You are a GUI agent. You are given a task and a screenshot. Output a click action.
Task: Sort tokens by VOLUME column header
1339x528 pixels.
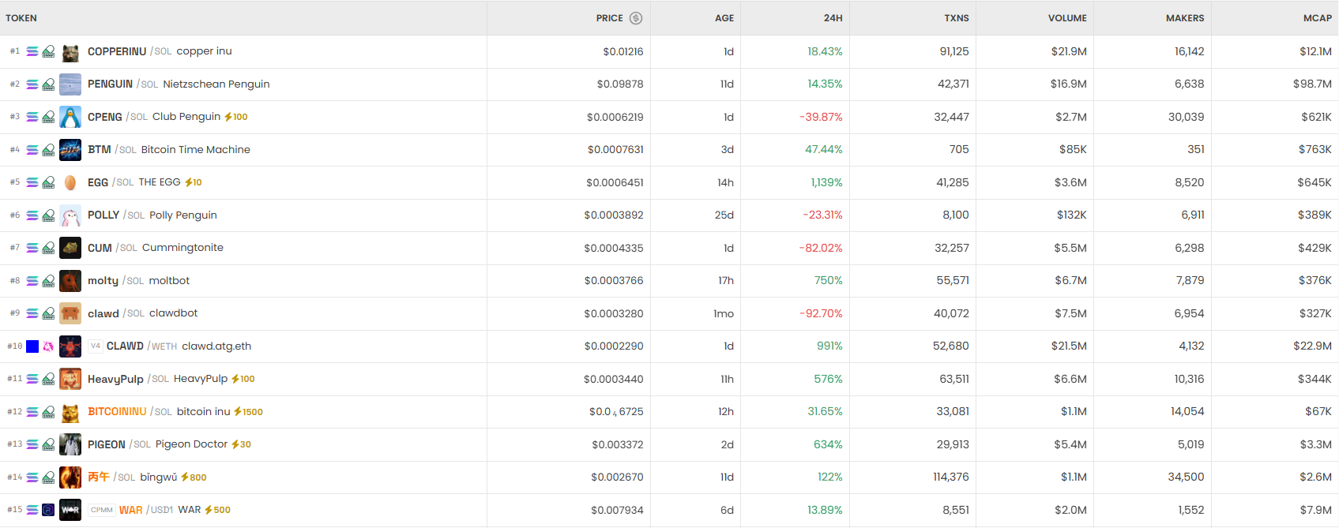pyautogui.click(x=1067, y=18)
